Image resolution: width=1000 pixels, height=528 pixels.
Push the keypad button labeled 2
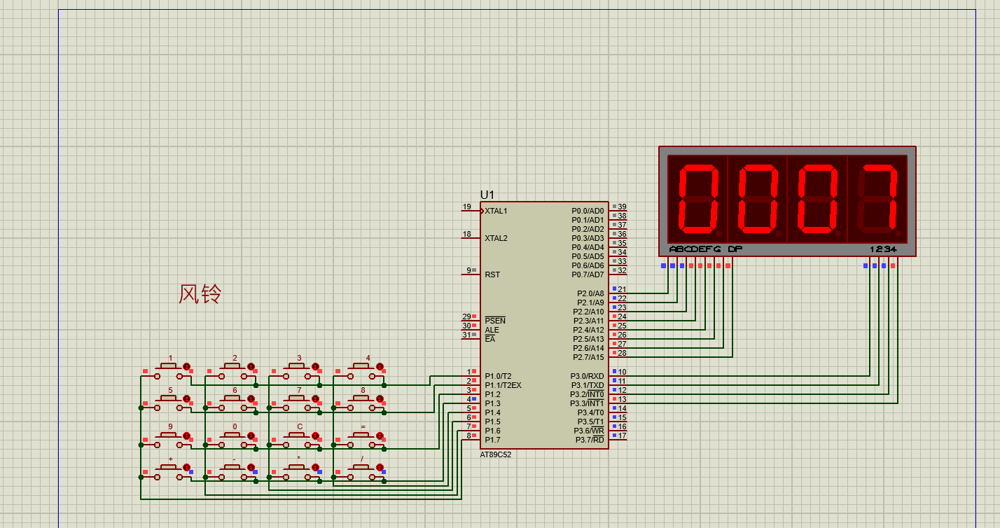[x=232, y=367]
